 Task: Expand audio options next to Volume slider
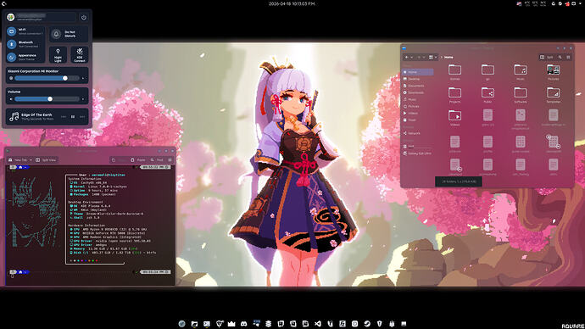pyautogui.click(x=83, y=99)
